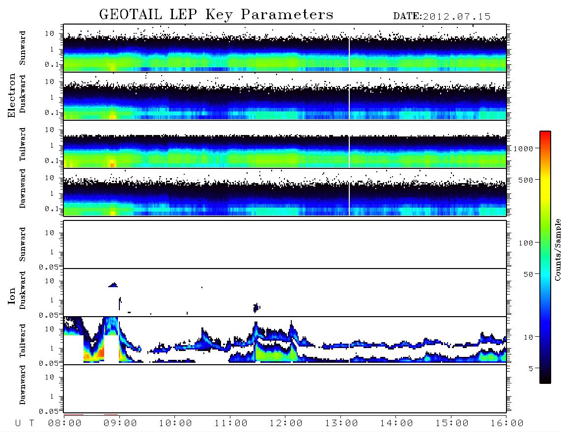Click the 0.05 tick of Ion Sunward panel

click(48, 267)
